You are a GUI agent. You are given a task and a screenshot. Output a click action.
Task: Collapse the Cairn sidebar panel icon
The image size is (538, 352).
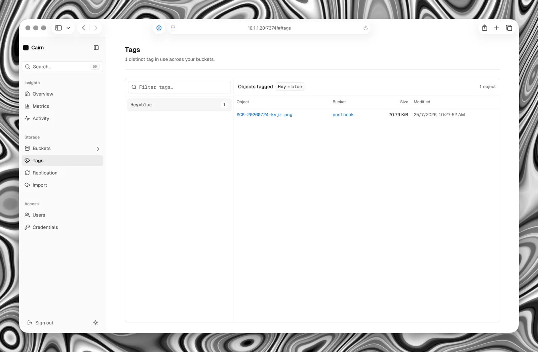[x=96, y=48]
